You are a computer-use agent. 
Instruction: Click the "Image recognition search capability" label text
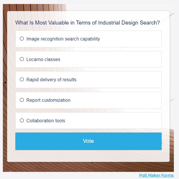pos(63,39)
